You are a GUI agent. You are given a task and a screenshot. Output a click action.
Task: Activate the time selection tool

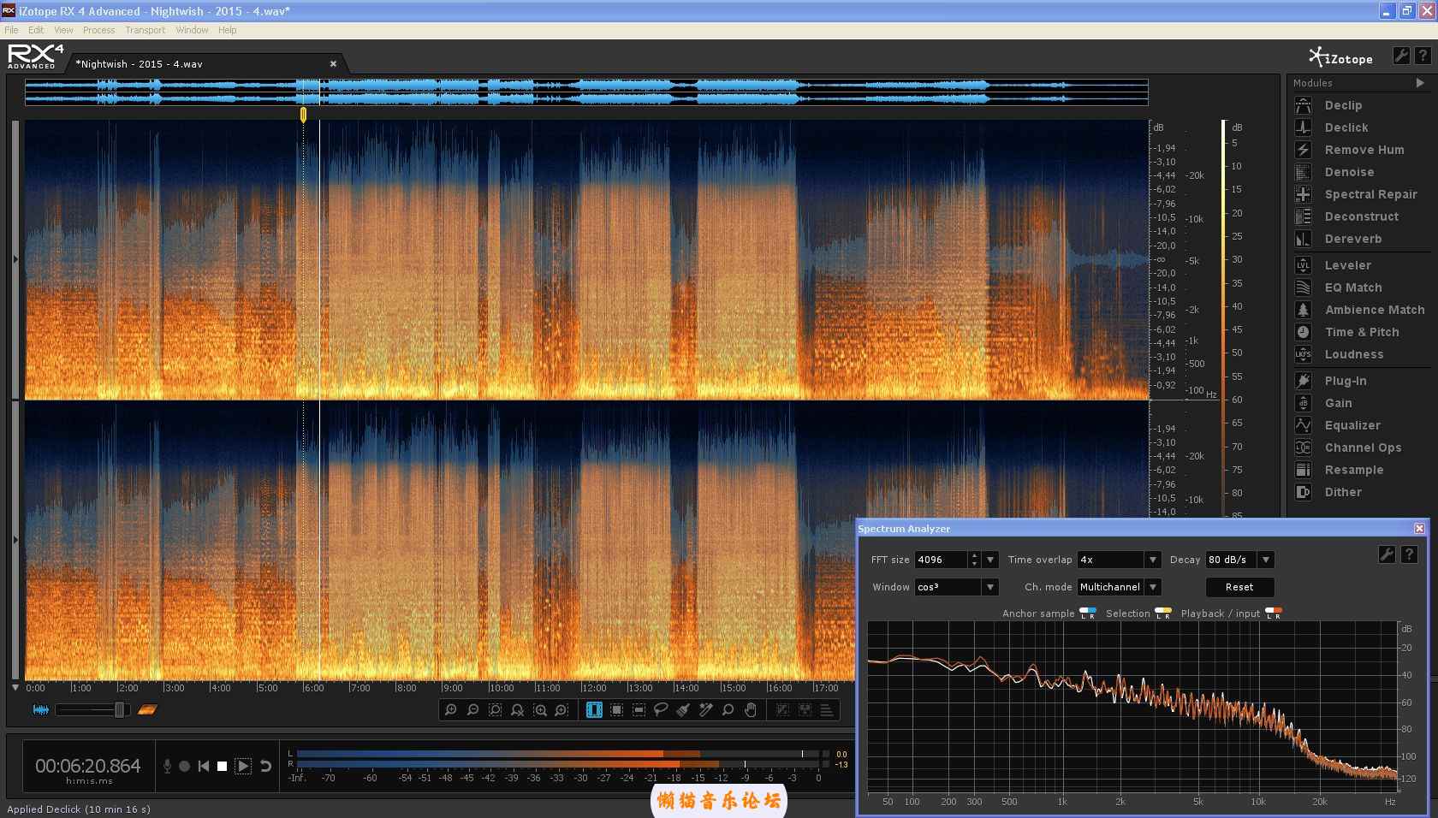[x=594, y=710]
